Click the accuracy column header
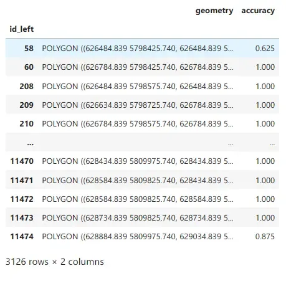 pos(258,11)
